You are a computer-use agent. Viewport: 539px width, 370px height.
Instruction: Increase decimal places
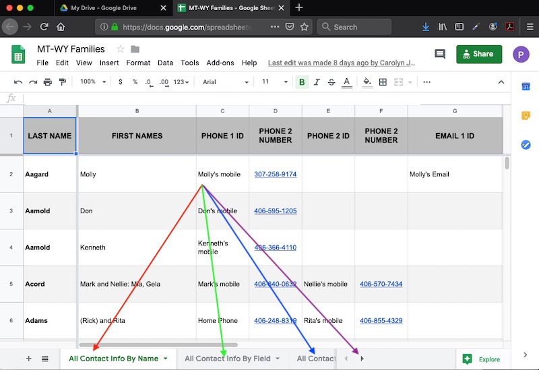[164, 82]
